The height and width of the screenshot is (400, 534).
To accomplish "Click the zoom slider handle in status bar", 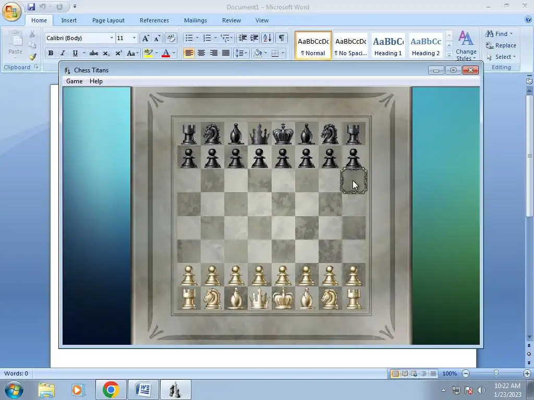I will [x=496, y=373].
